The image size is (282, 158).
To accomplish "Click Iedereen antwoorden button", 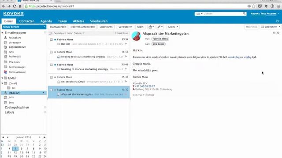I will (82, 27).
